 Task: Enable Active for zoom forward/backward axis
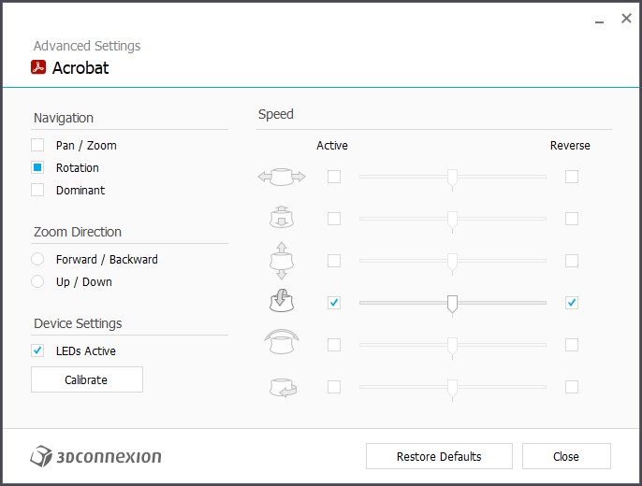334,219
